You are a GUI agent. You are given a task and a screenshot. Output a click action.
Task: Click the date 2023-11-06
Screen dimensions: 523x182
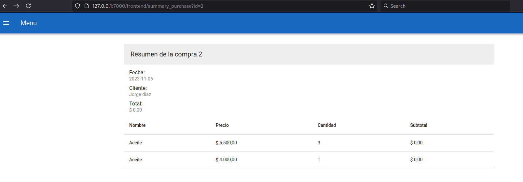point(141,79)
